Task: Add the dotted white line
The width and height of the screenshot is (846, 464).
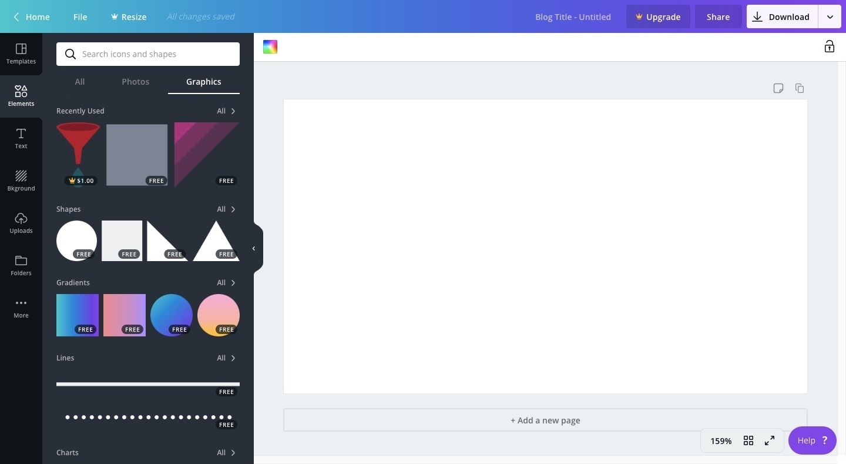Action: point(148,417)
